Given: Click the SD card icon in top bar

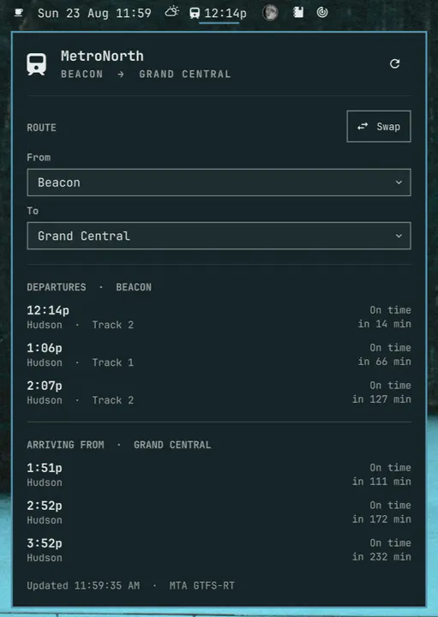Looking at the screenshot, I should [298, 13].
